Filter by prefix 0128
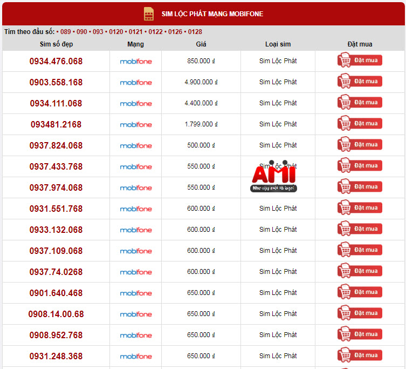406x369 pixels. click(195, 32)
